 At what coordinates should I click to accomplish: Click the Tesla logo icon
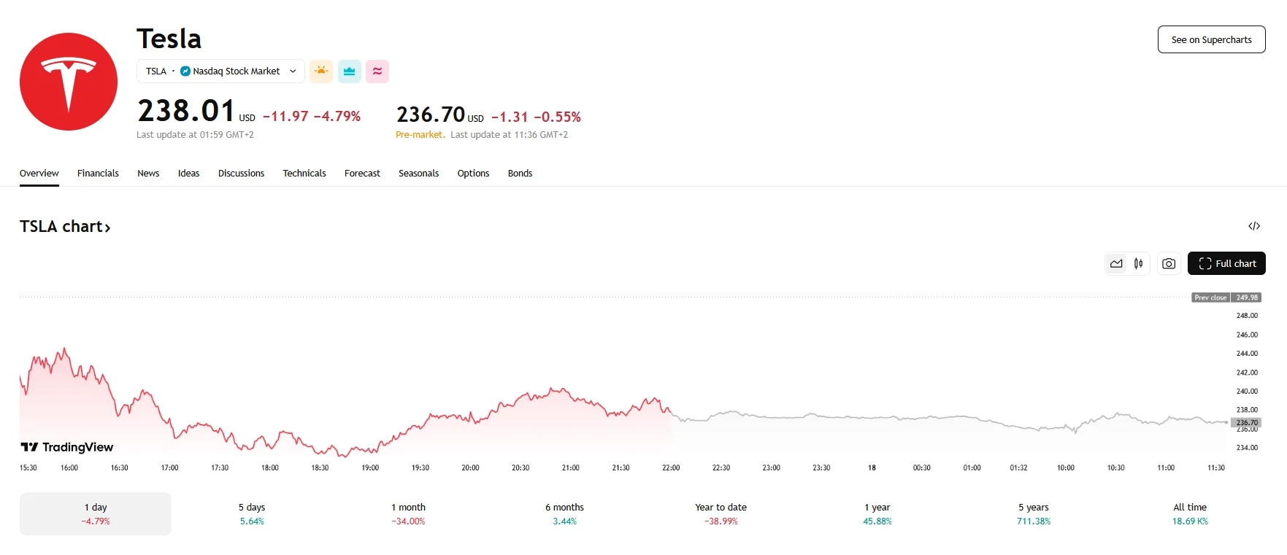(x=69, y=82)
